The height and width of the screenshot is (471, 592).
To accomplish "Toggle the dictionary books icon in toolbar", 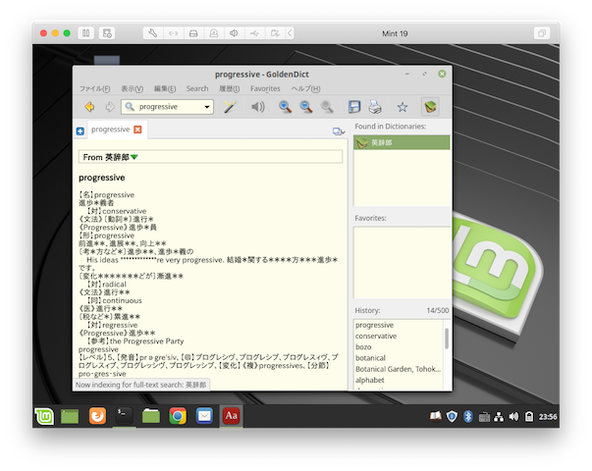I will 429,107.
